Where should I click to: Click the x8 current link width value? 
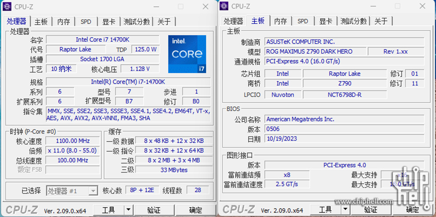[287, 175]
